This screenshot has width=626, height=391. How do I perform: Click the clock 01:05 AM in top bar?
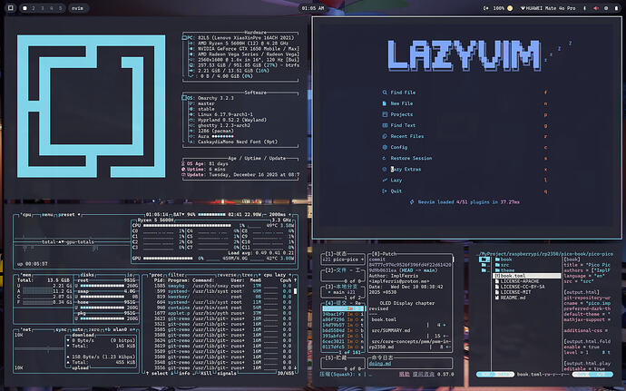[313, 8]
